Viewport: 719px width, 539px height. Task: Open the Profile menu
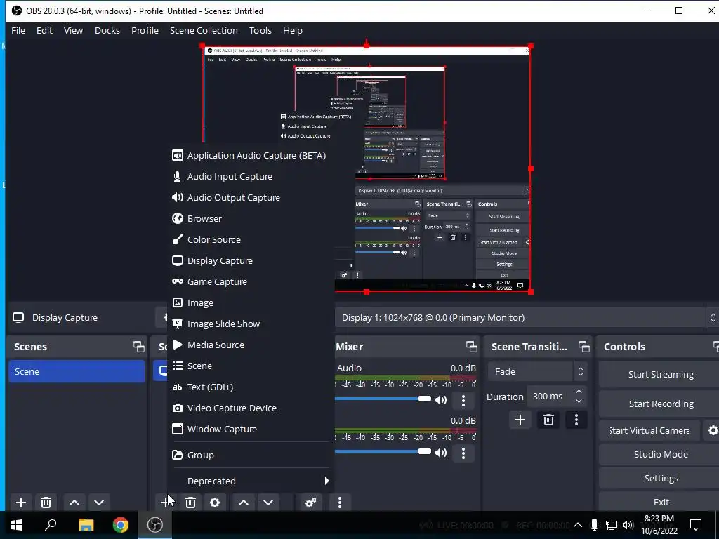click(x=145, y=31)
